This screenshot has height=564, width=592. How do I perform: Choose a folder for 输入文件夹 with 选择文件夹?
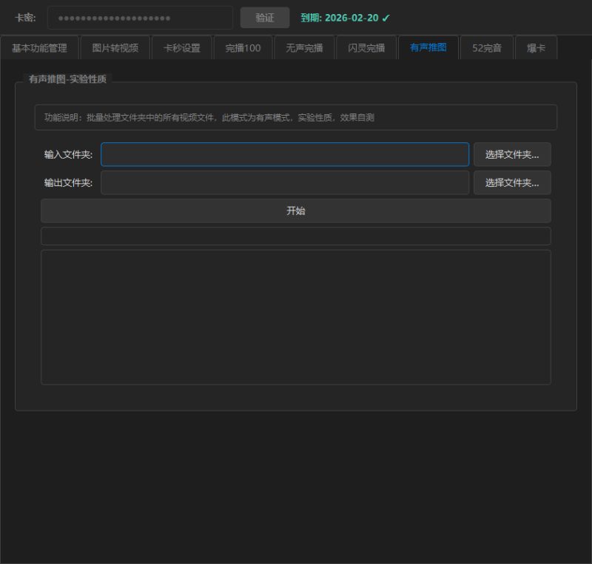[x=512, y=154]
